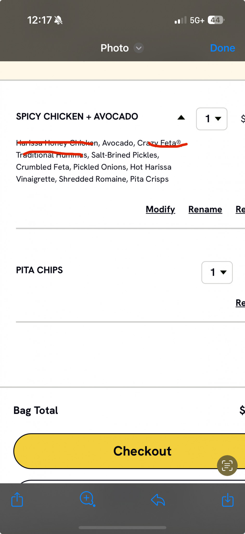Open quantity dropdown for Spicy Chicken + Avocado
The image size is (245, 534).
(x=212, y=119)
